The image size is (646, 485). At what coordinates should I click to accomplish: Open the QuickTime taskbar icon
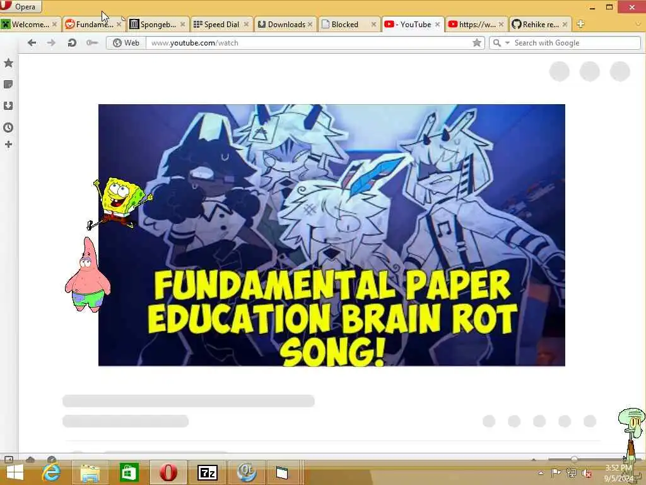tap(247, 472)
